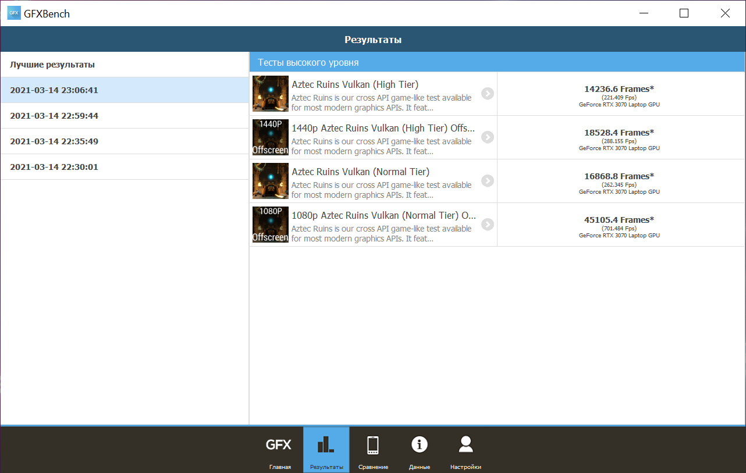Click the Результаты page header title

tap(373, 40)
